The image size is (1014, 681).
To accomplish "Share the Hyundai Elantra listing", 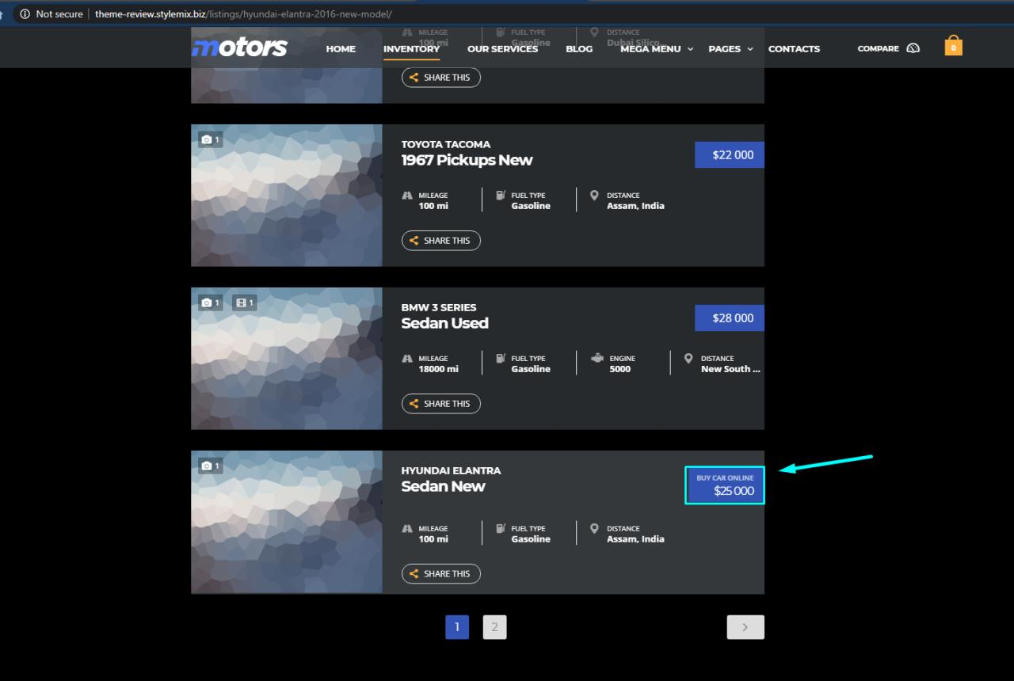I will [x=440, y=574].
